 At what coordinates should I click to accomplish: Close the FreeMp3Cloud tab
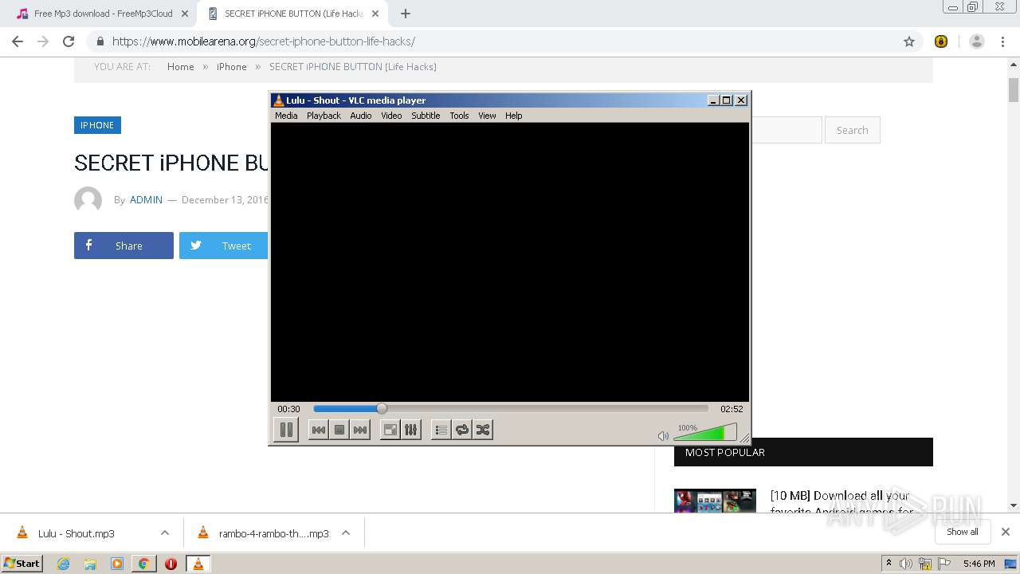click(185, 14)
